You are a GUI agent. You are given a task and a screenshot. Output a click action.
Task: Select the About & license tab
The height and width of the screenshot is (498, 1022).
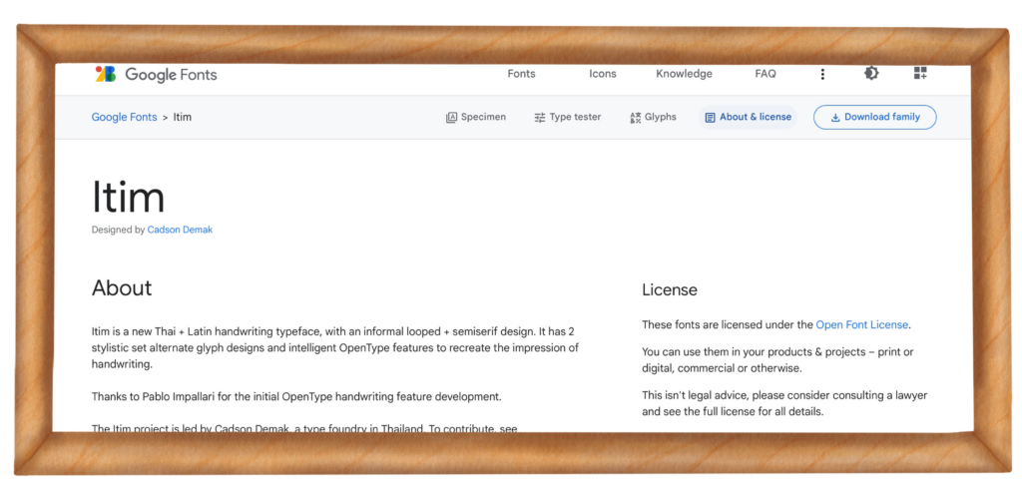tap(748, 117)
